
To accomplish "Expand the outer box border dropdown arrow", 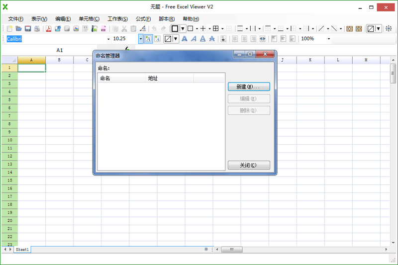I will (x=197, y=29).
